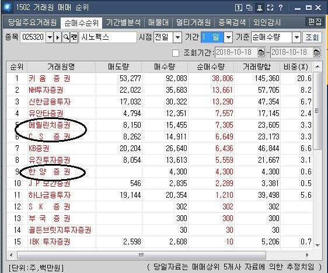Click the play arrow next to stock code

click(58, 37)
